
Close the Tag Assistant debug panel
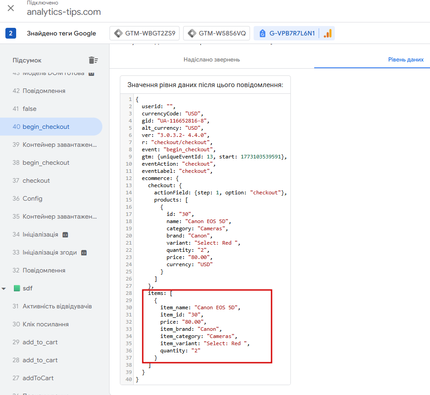click(11, 8)
